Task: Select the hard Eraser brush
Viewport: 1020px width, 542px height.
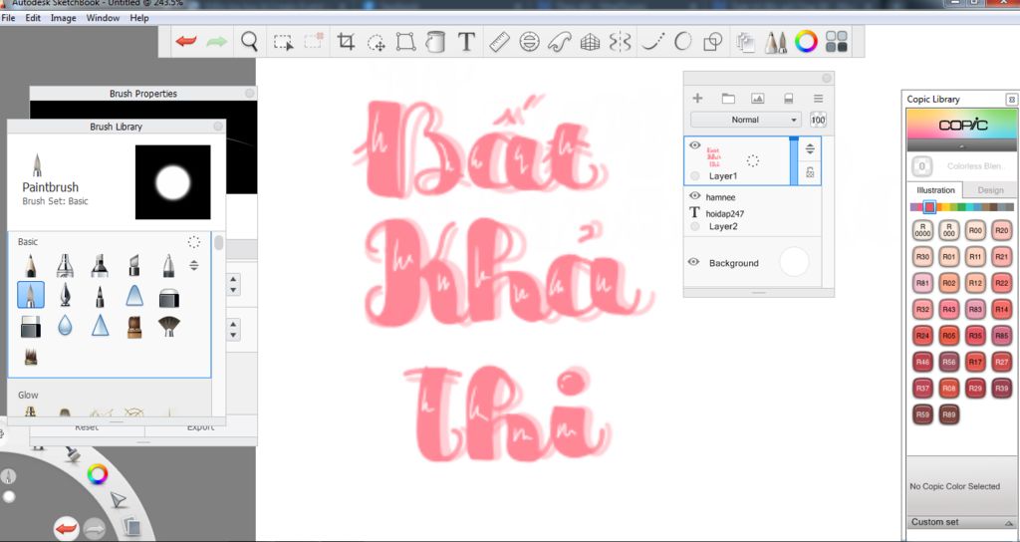Action: point(31,326)
